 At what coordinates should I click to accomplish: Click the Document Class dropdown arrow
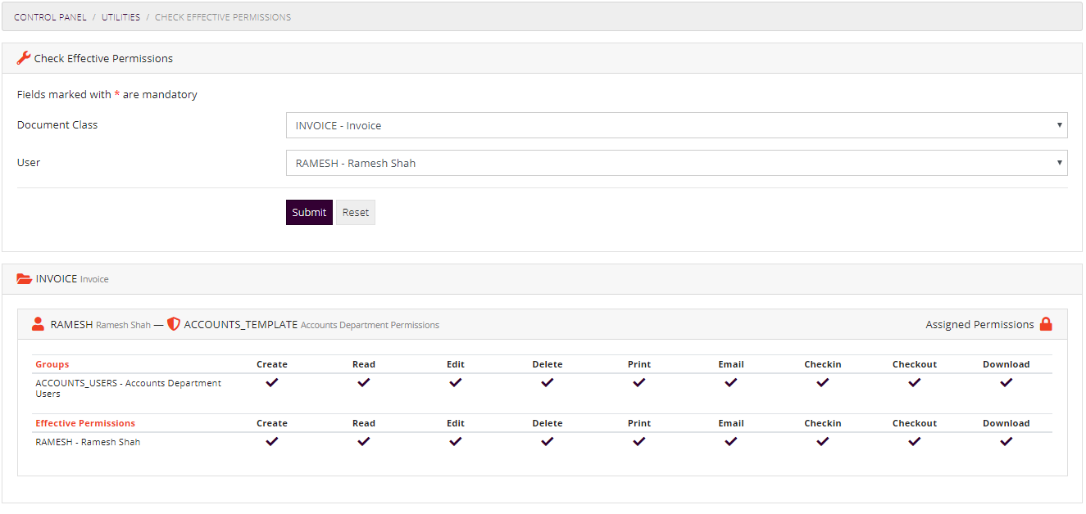[1058, 124]
